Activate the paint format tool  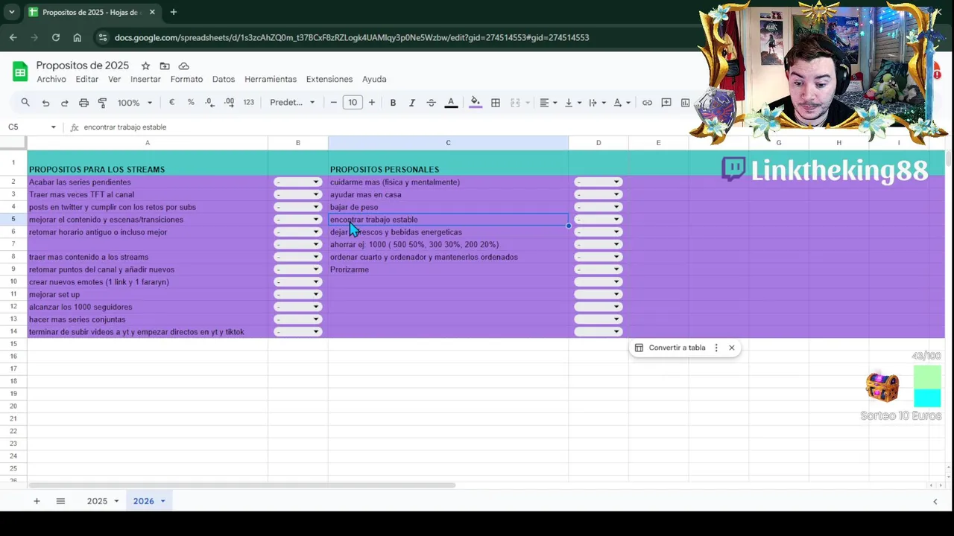click(x=102, y=103)
